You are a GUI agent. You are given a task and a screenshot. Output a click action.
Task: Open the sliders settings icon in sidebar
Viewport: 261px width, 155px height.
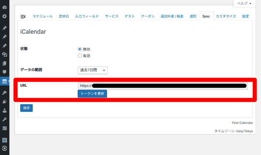tap(5, 128)
